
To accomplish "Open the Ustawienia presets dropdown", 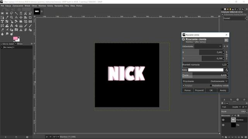I will (208, 46).
